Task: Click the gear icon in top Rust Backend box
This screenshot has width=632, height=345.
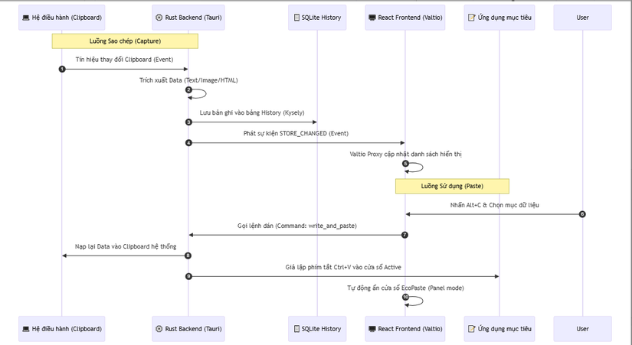Action: 159,17
